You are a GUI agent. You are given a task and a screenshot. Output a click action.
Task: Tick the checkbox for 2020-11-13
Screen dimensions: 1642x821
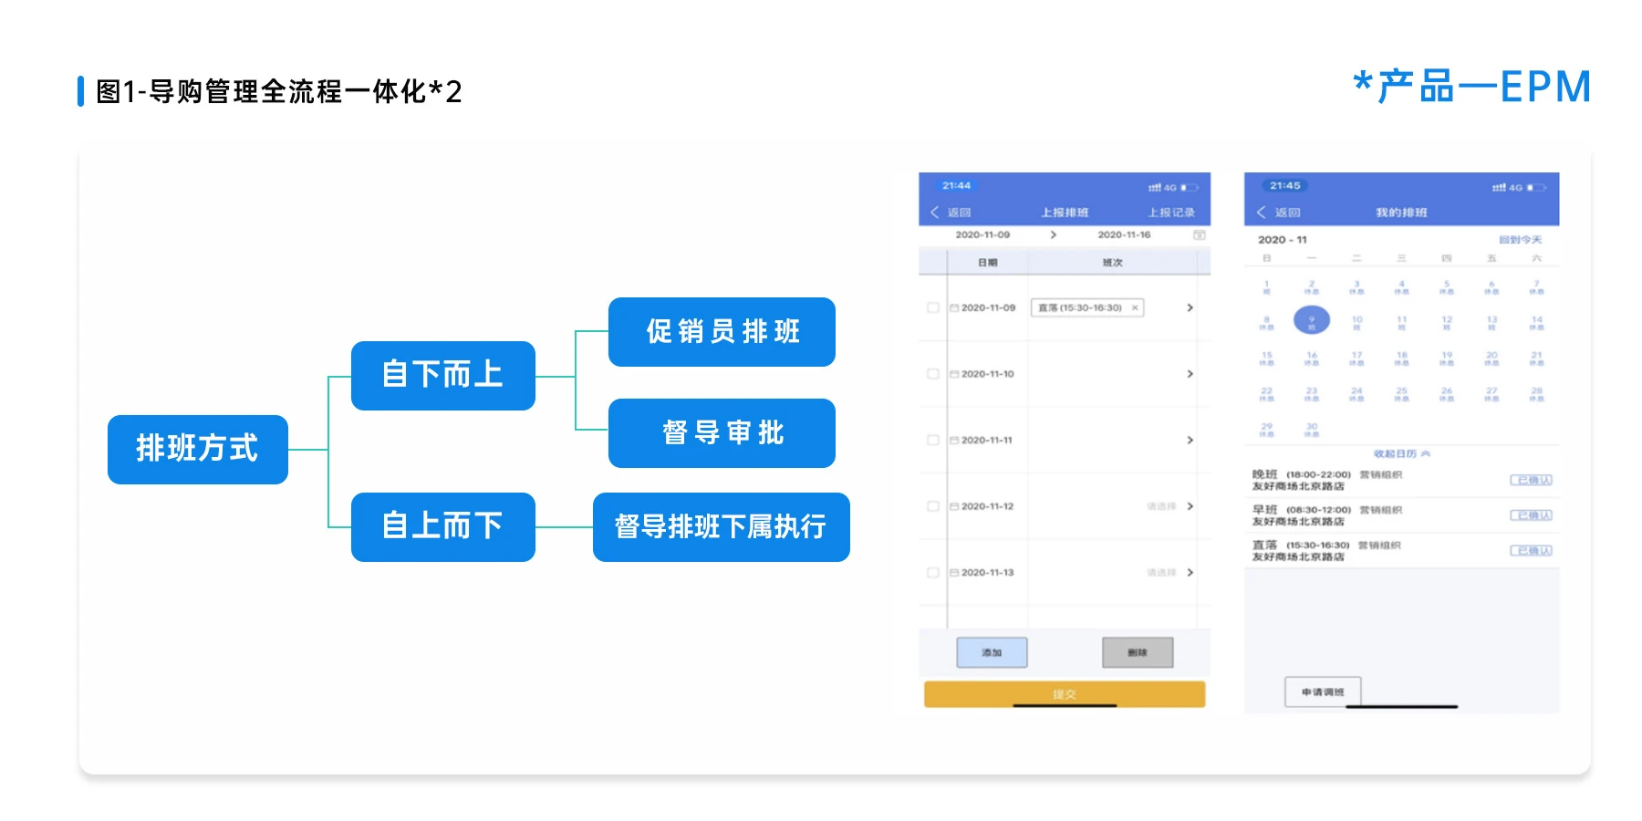[933, 573]
